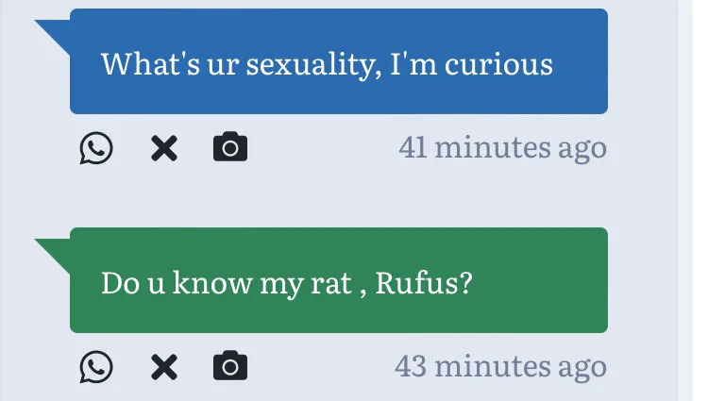The height and width of the screenshot is (401, 708).
Task: Share the sexuality question via WhatsApp icon
Action: [x=96, y=148]
